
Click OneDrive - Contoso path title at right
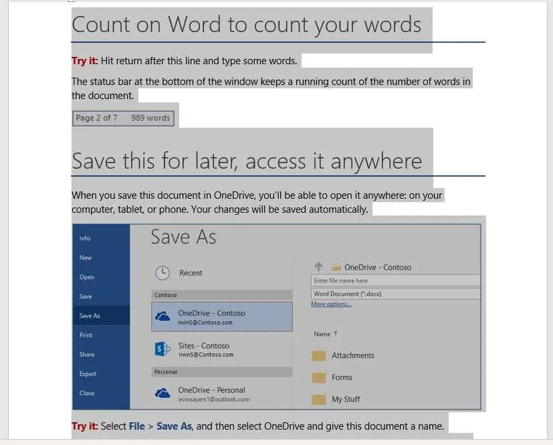[378, 267]
